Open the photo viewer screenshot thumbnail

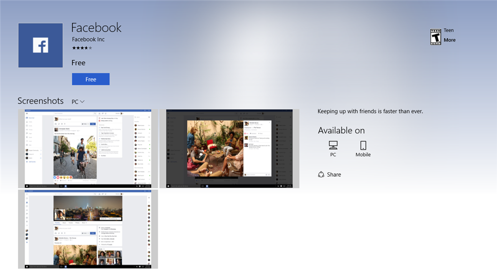click(x=229, y=148)
